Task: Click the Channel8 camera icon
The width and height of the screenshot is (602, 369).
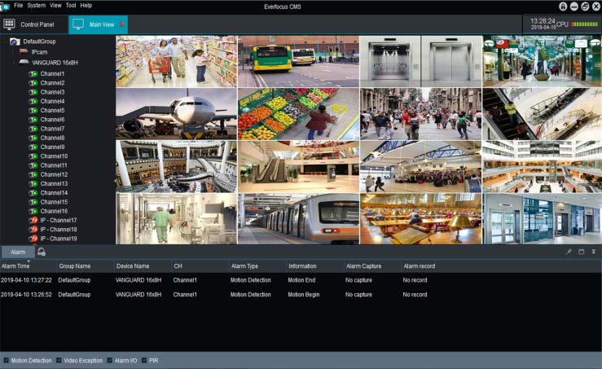Action: pyautogui.click(x=33, y=138)
